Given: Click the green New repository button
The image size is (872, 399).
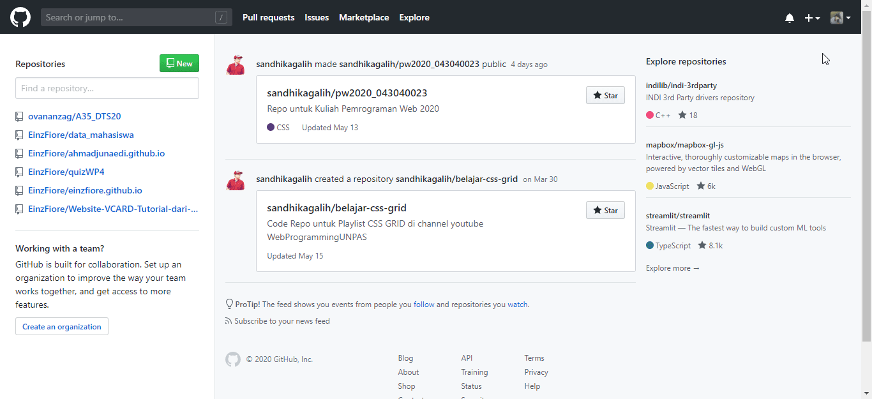Looking at the screenshot, I should [x=179, y=63].
